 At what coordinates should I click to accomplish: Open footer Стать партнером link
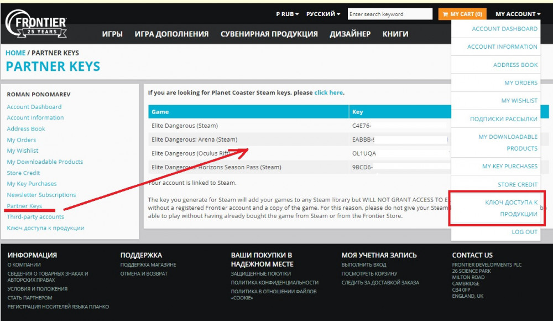pyautogui.click(x=30, y=298)
